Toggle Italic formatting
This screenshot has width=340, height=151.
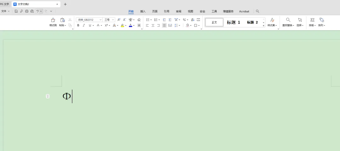coord(84,25)
